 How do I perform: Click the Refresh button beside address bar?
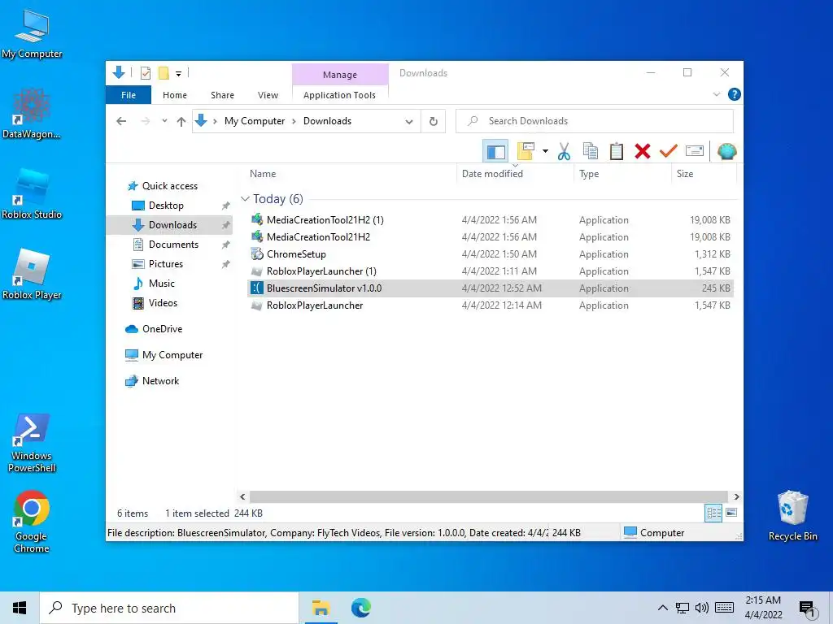pos(434,121)
